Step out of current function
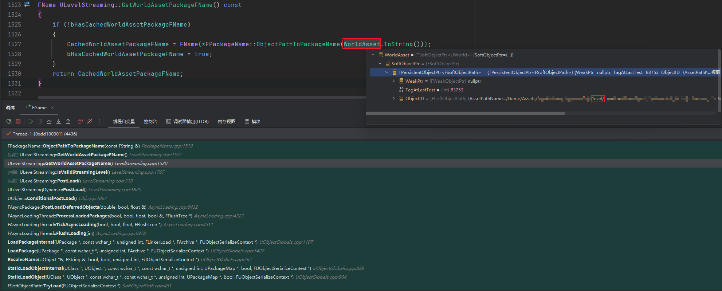This screenshot has height=291, width=722. (68, 121)
